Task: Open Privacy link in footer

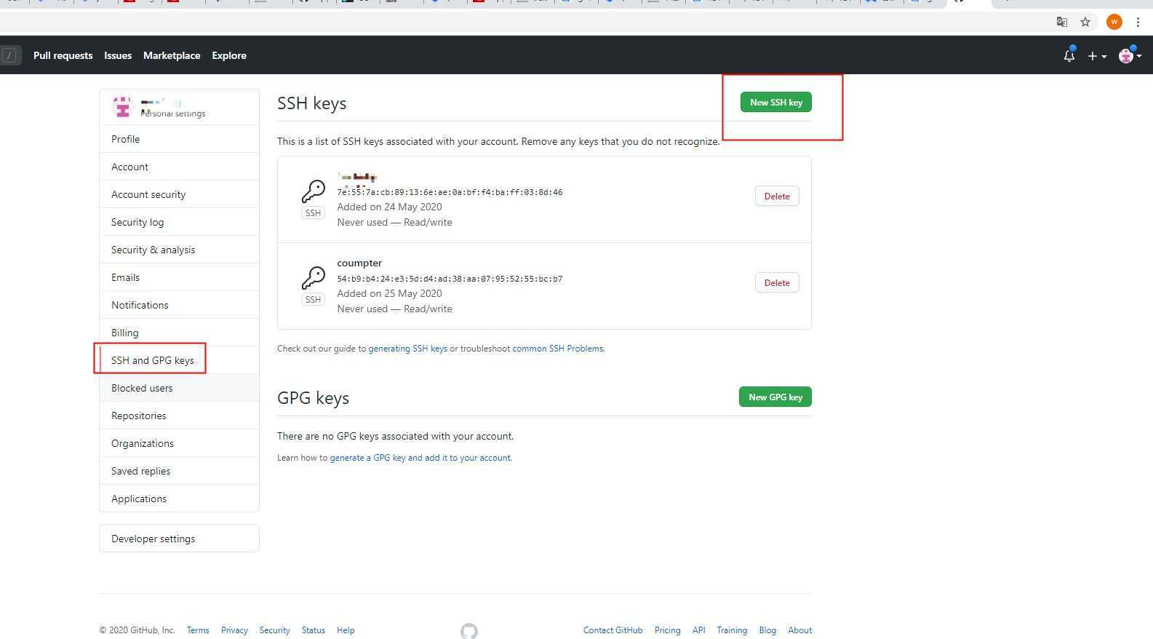Action: click(234, 630)
